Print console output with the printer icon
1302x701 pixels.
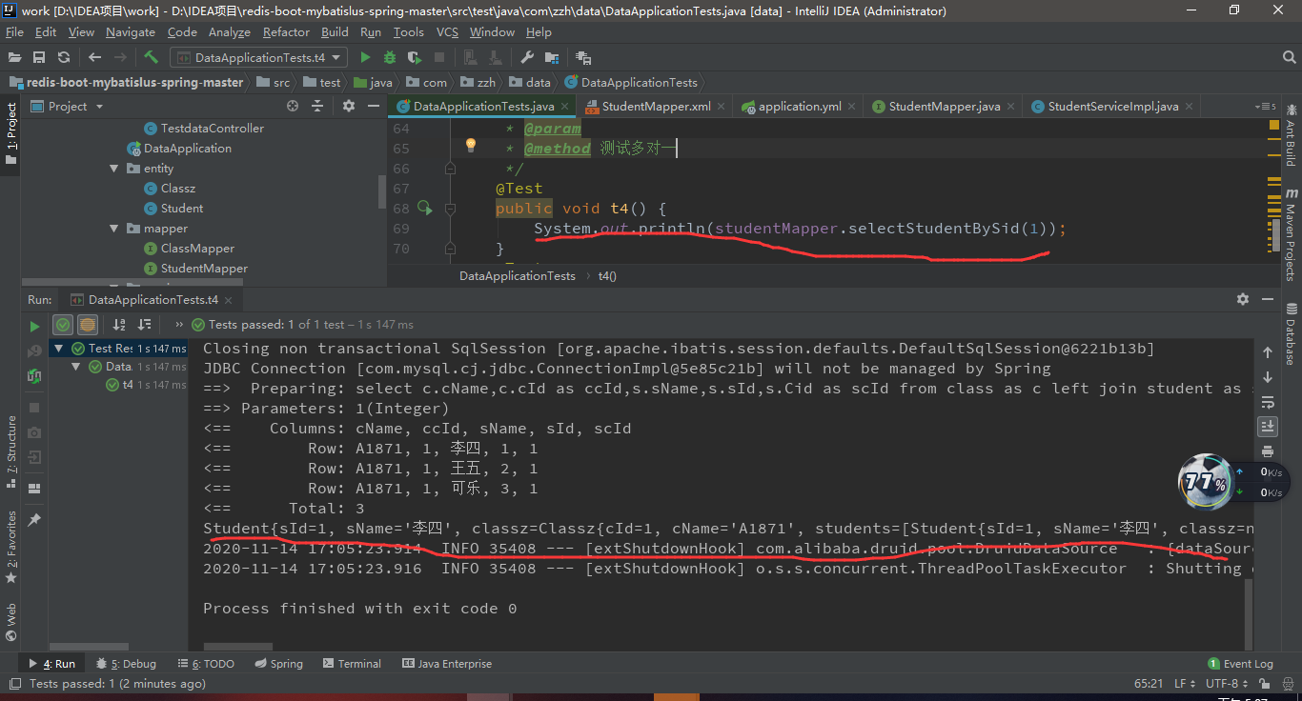tap(1267, 451)
